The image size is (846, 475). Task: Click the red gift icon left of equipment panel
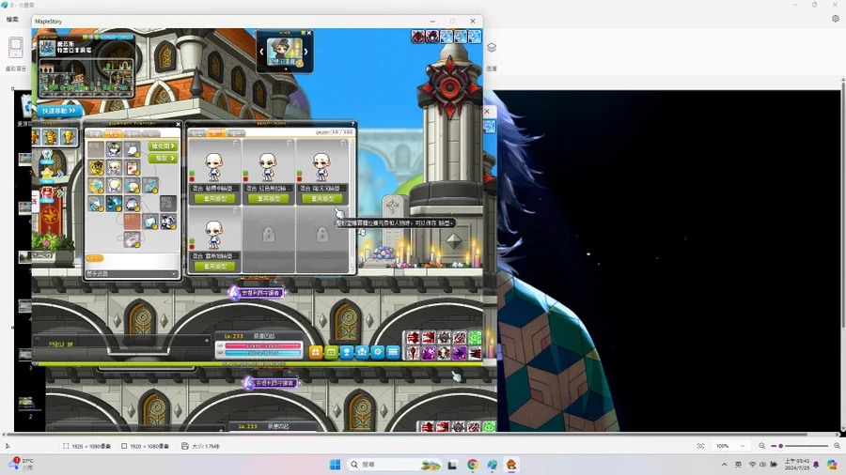[x=48, y=192]
